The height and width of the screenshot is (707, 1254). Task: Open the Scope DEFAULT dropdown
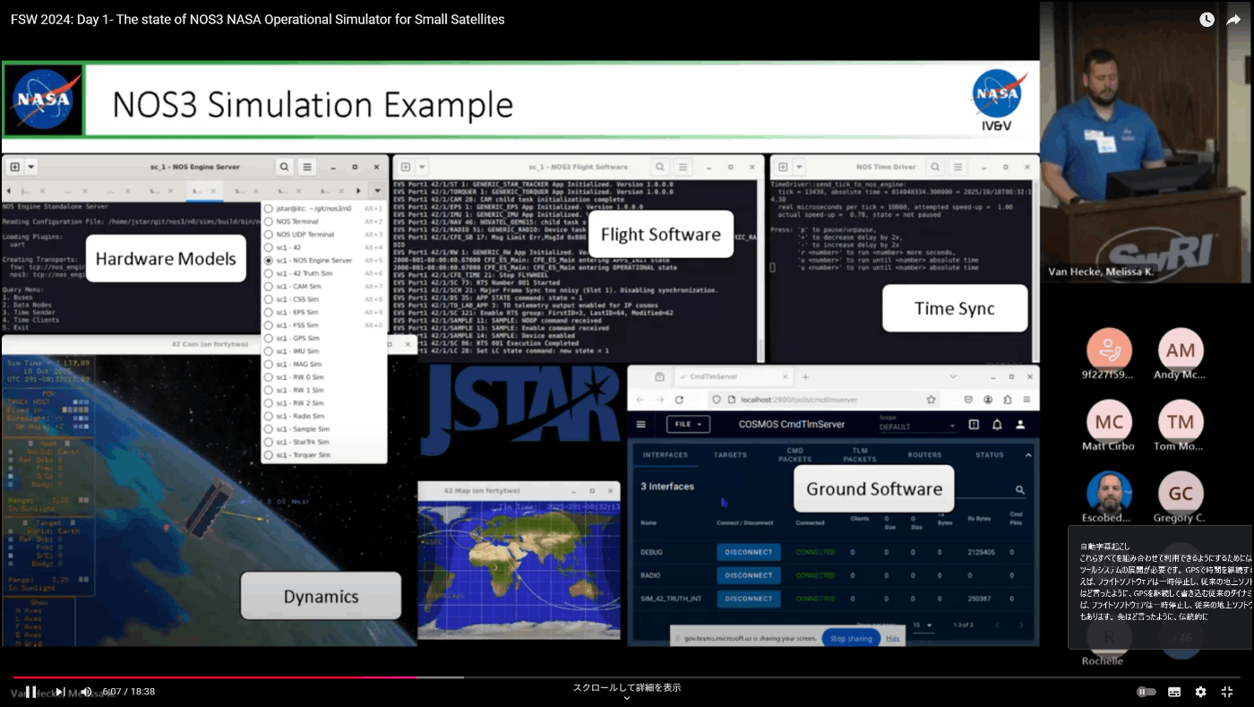918,425
